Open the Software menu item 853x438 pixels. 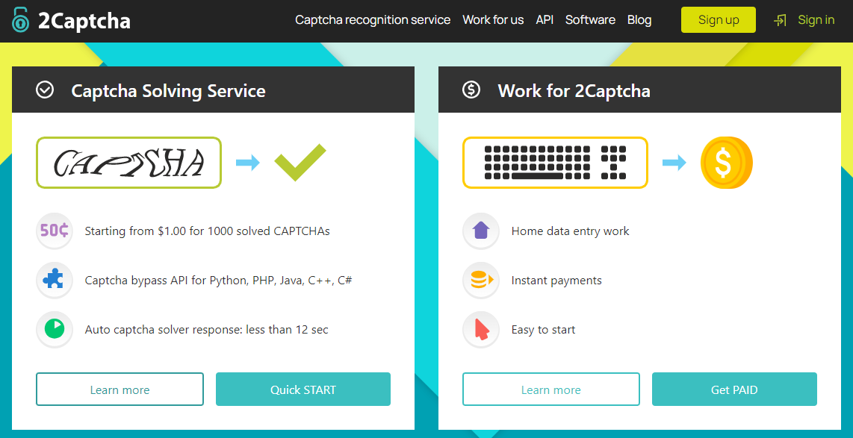pos(590,20)
